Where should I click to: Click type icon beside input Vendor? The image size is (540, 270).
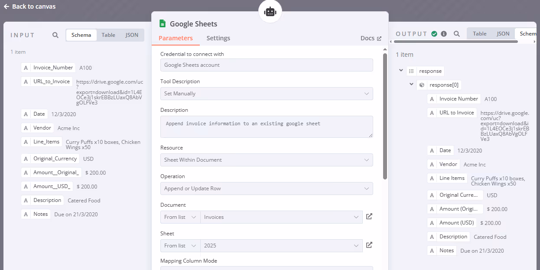26,128
